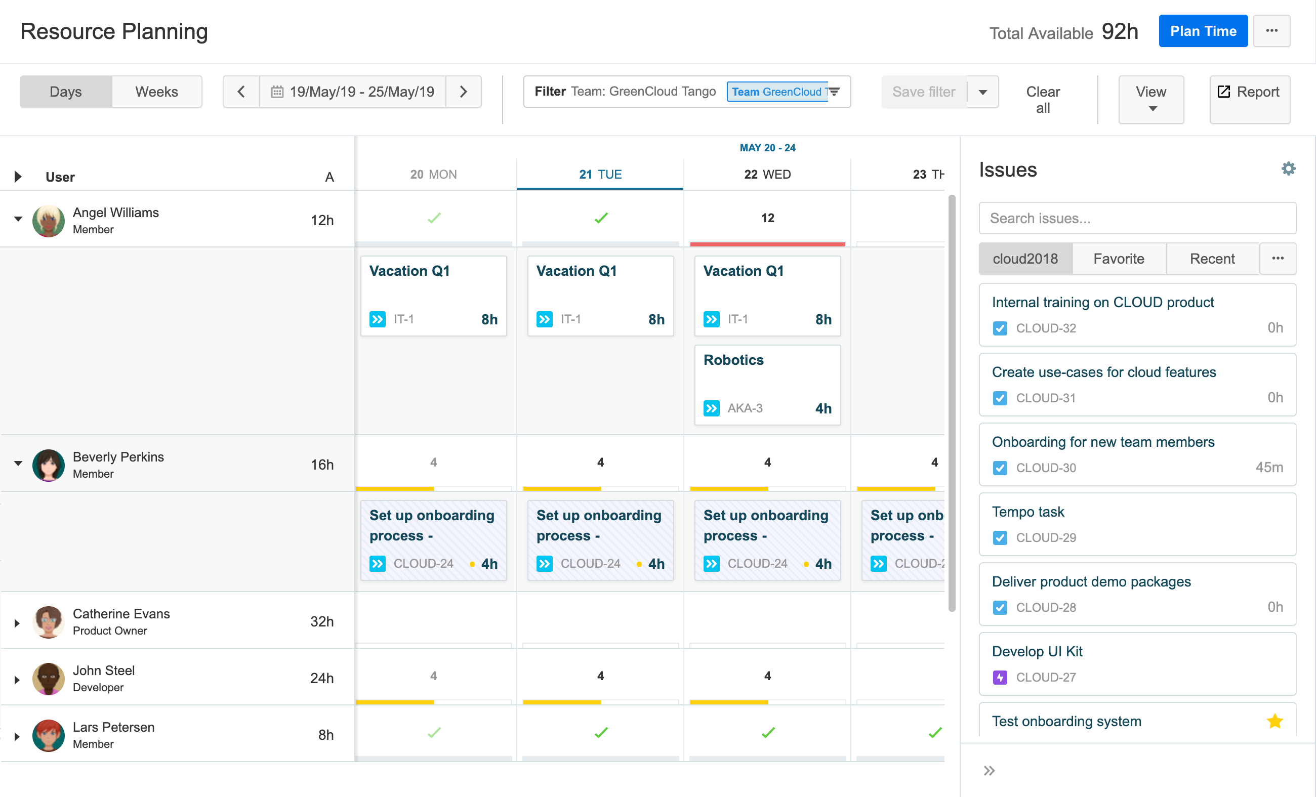The width and height of the screenshot is (1316, 797).
Task: Collapse Angel Williams row
Action: click(x=18, y=219)
